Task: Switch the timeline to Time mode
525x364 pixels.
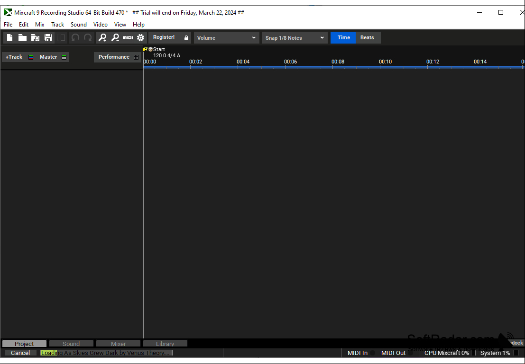Action: (x=343, y=38)
